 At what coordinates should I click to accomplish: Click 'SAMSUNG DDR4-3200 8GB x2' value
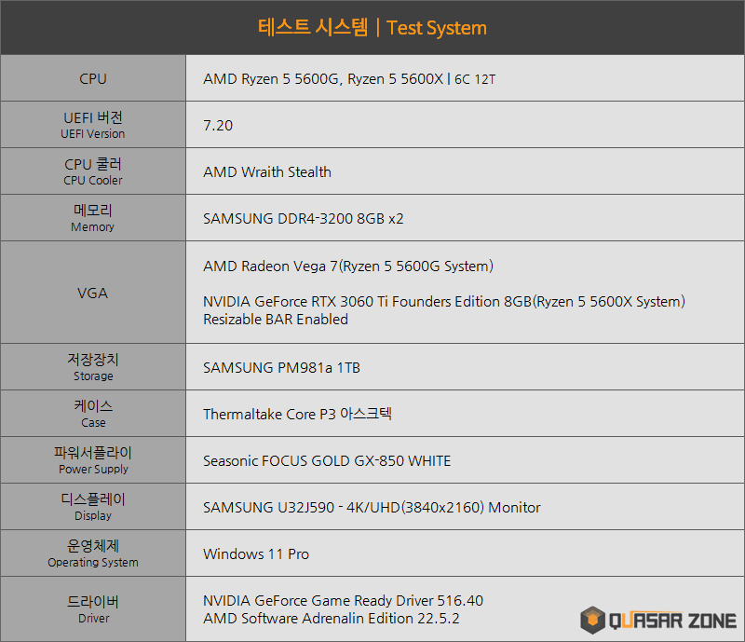click(304, 219)
